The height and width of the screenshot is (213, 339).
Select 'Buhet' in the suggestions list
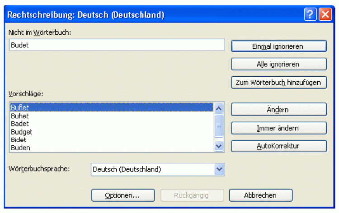tap(110, 116)
